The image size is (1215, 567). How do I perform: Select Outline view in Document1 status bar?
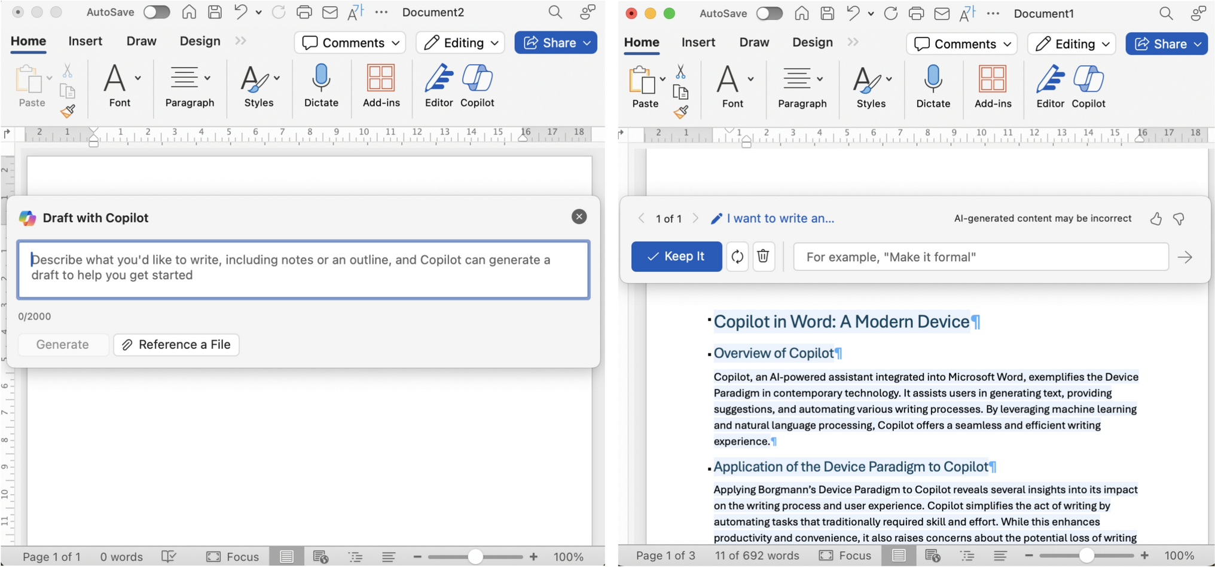pos(967,556)
